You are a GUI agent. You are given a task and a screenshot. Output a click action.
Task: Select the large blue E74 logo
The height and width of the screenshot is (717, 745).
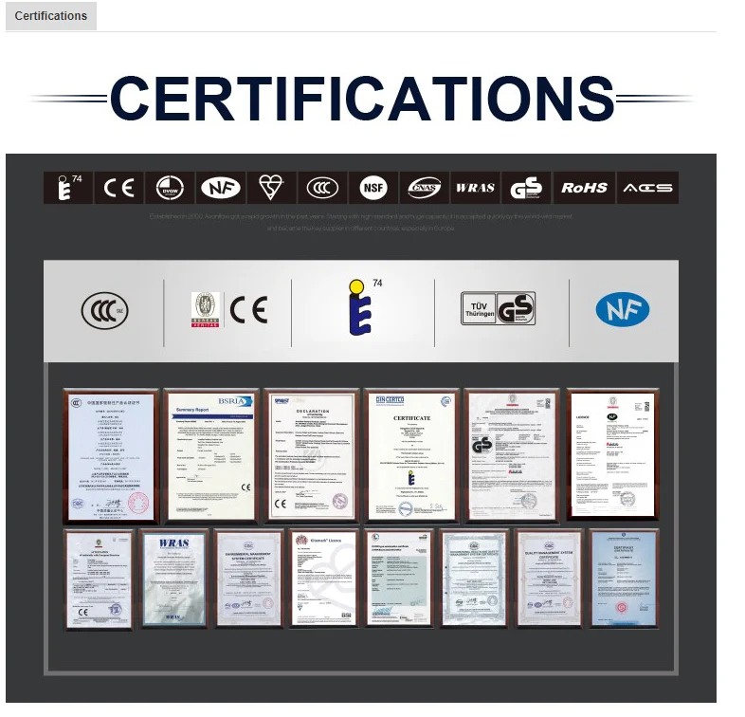(363, 306)
